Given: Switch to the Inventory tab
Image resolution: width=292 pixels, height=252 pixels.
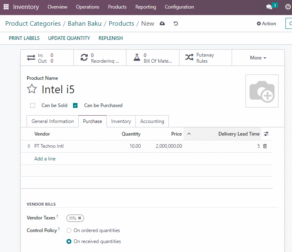Looking at the screenshot, I should coord(121,121).
